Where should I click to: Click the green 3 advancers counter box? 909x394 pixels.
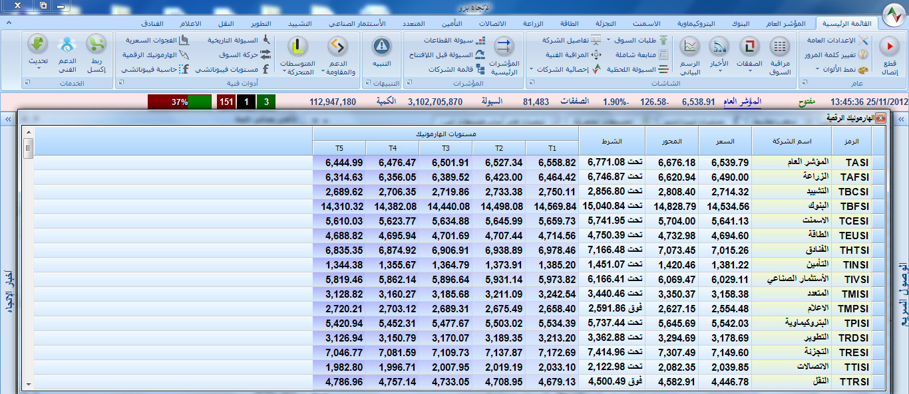pyautogui.click(x=266, y=102)
